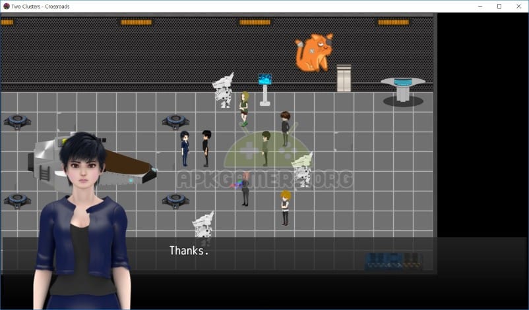Click the elevator door on back wall
The width and height of the screenshot is (529, 310).
coord(344,78)
